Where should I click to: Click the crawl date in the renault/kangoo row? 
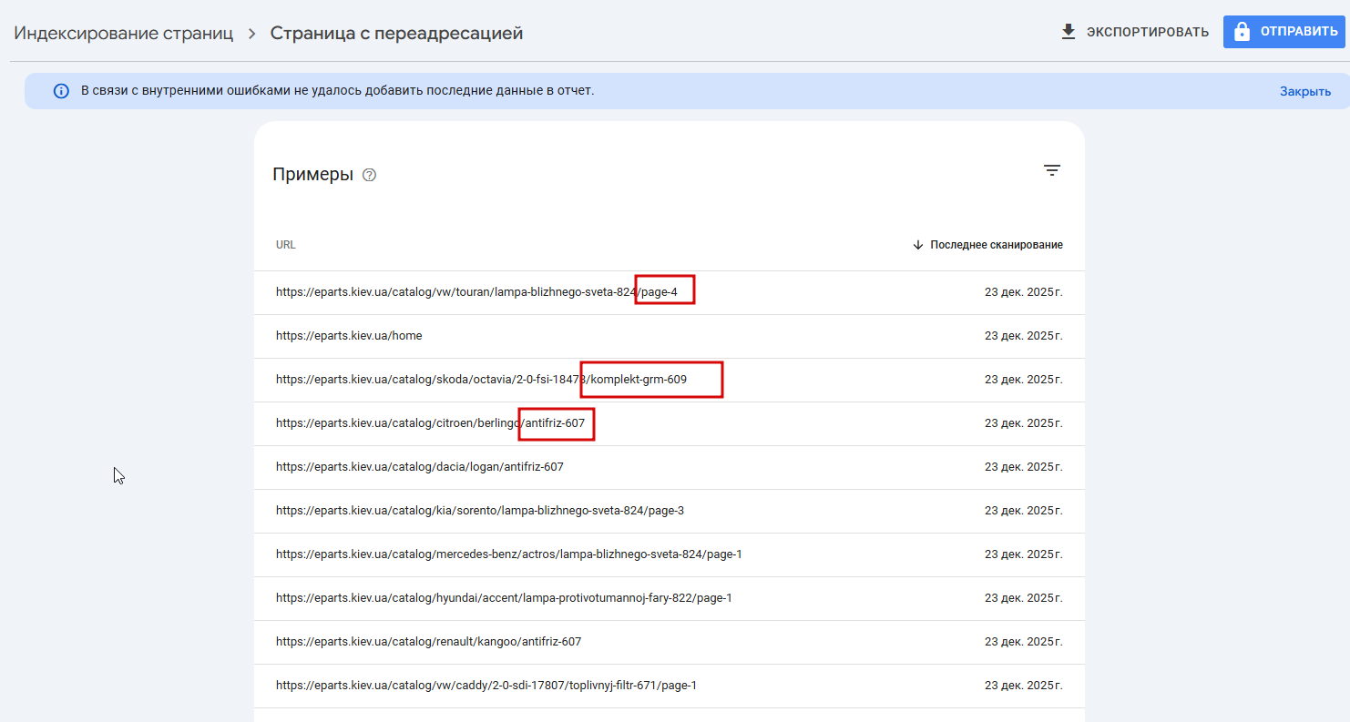pyautogui.click(x=1023, y=642)
